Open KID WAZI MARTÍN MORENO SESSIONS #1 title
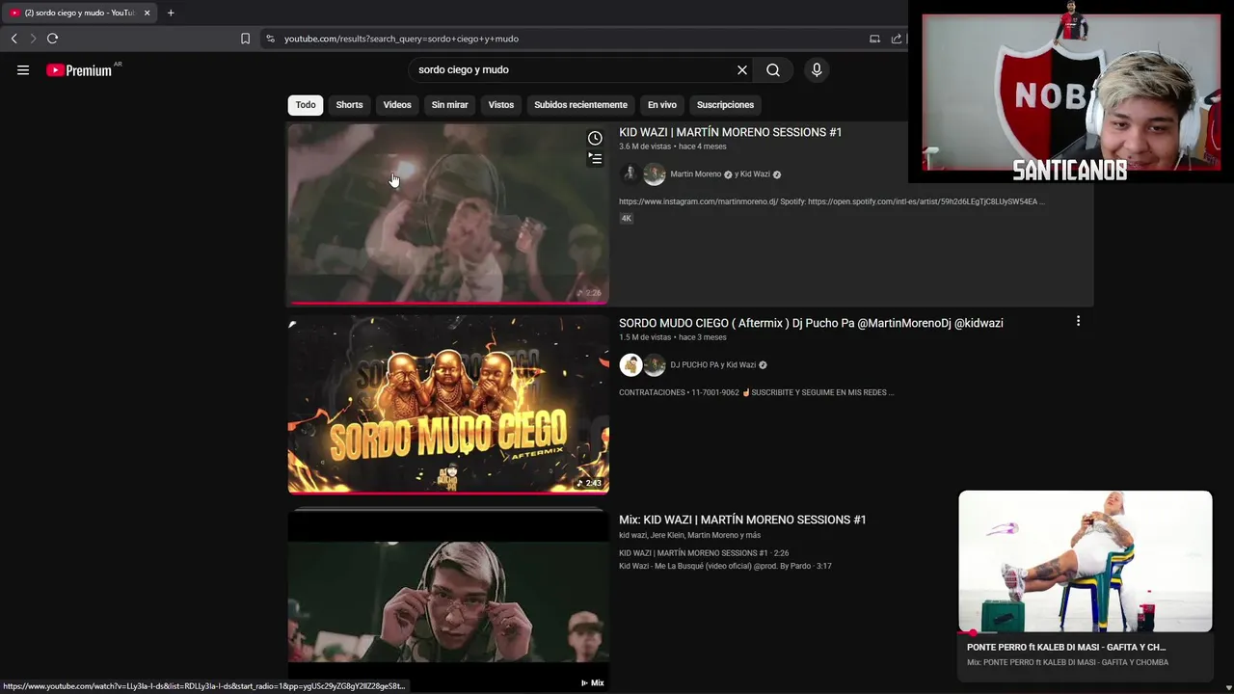Image resolution: width=1234 pixels, height=694 pixels. click(x=730, y=132)
